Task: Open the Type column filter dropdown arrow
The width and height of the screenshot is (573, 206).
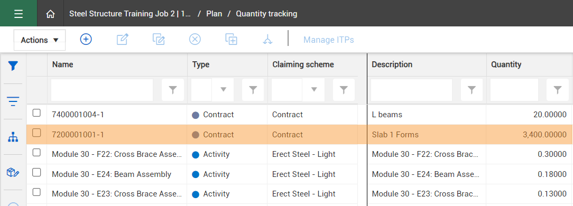Action: coord(223,89)
